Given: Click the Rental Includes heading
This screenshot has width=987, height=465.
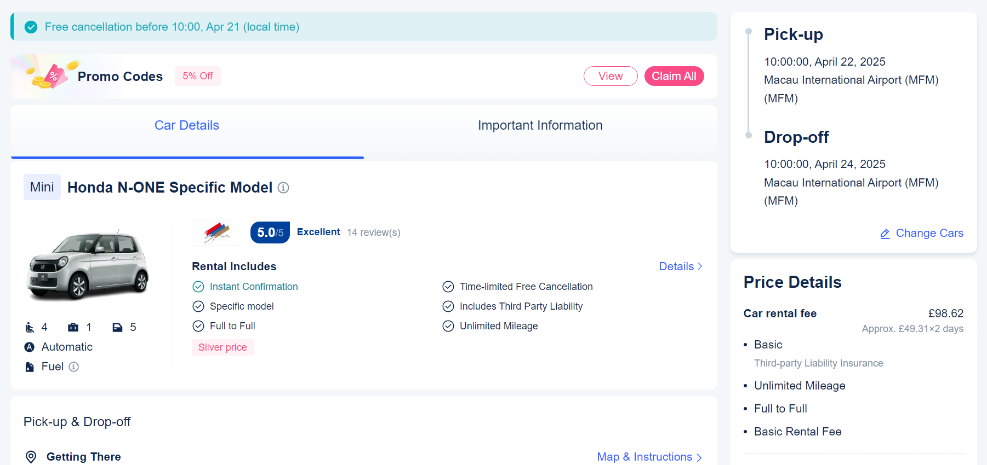Looking at the screenshot, I should pyautogui.click(x=234, y=266).
